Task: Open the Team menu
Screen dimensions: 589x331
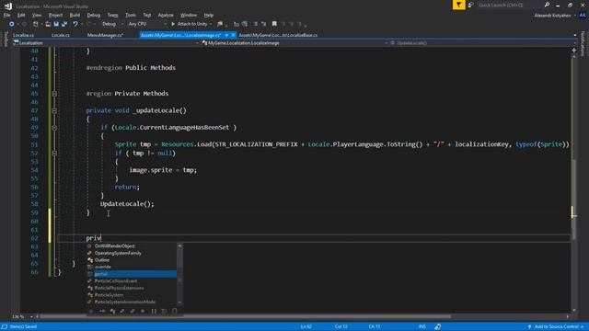Action: point(112,15)
